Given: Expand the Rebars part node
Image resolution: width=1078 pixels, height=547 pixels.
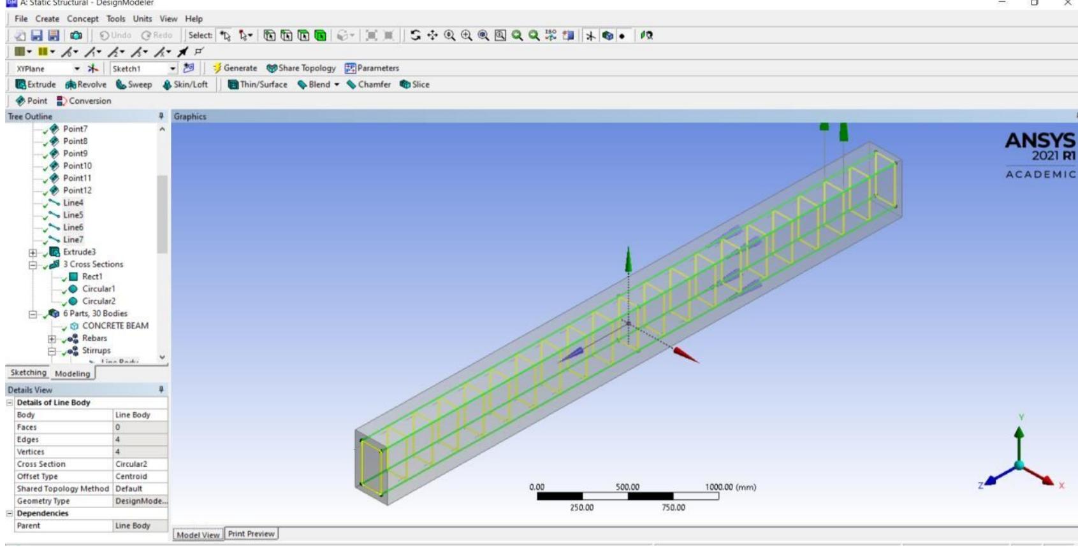Looking at the screenshot, I should pyautogui.click(x=52, y=339).
